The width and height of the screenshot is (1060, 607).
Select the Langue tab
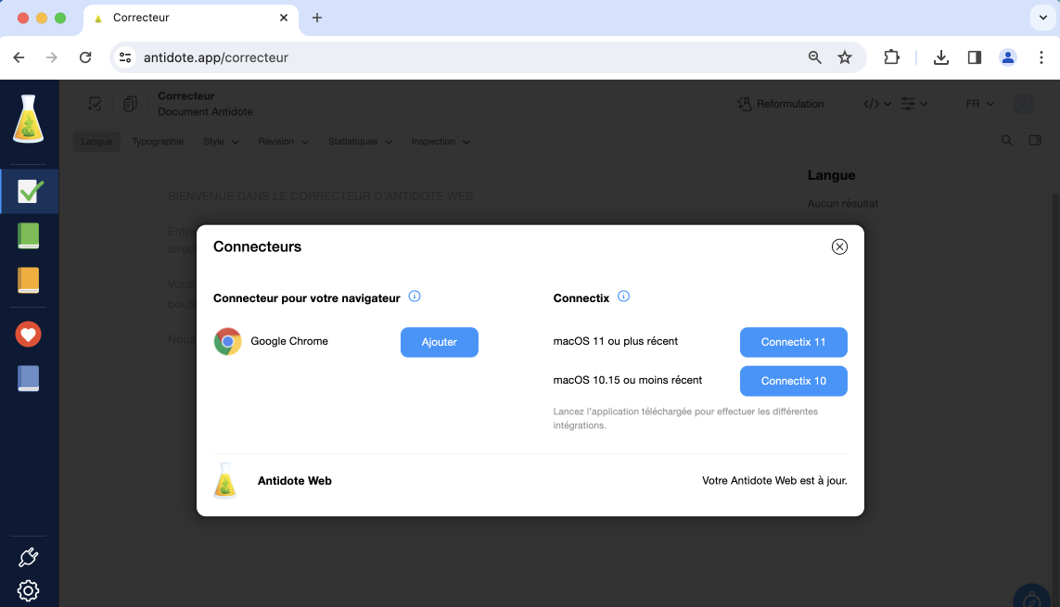(x=96, y=142)
